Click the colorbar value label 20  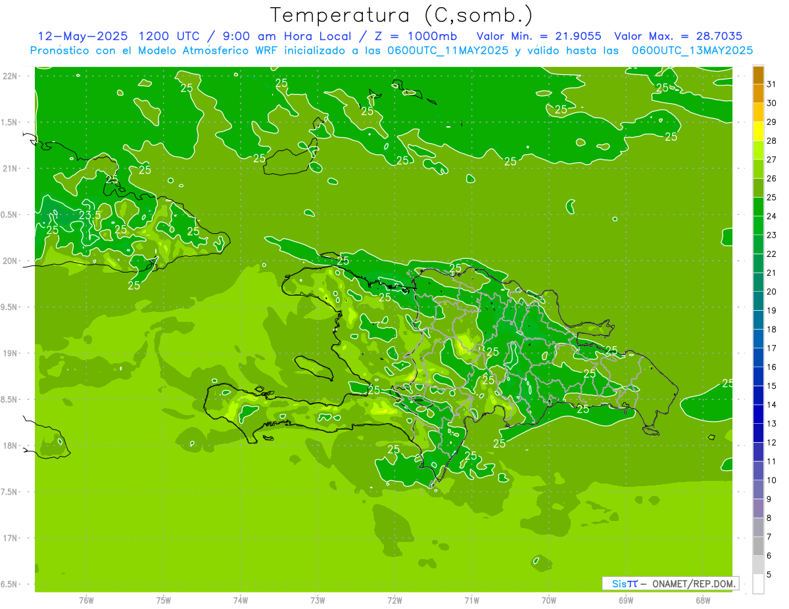pyautogui.click(x=772, y=292)
